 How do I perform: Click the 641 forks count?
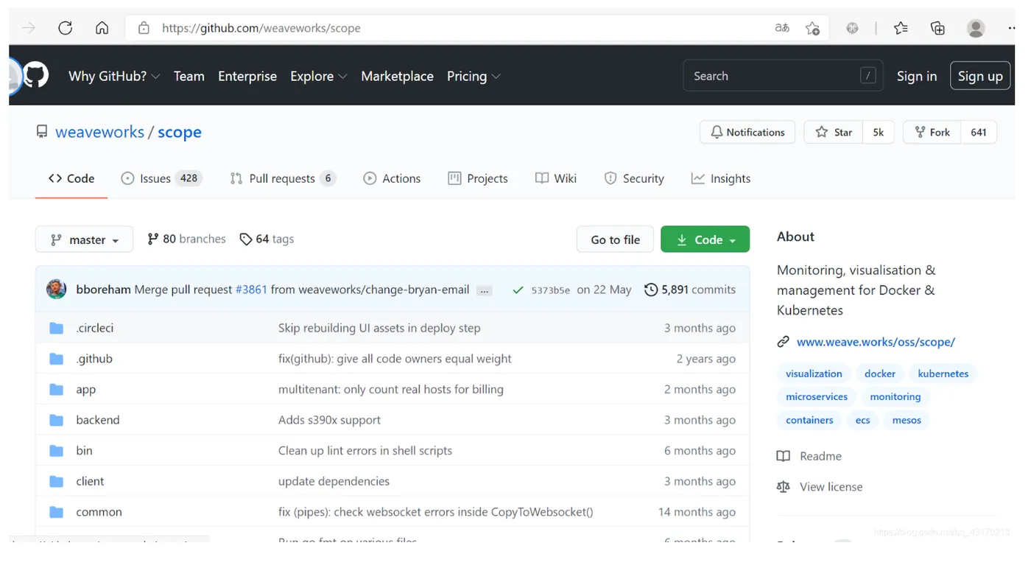click(979, 132)
